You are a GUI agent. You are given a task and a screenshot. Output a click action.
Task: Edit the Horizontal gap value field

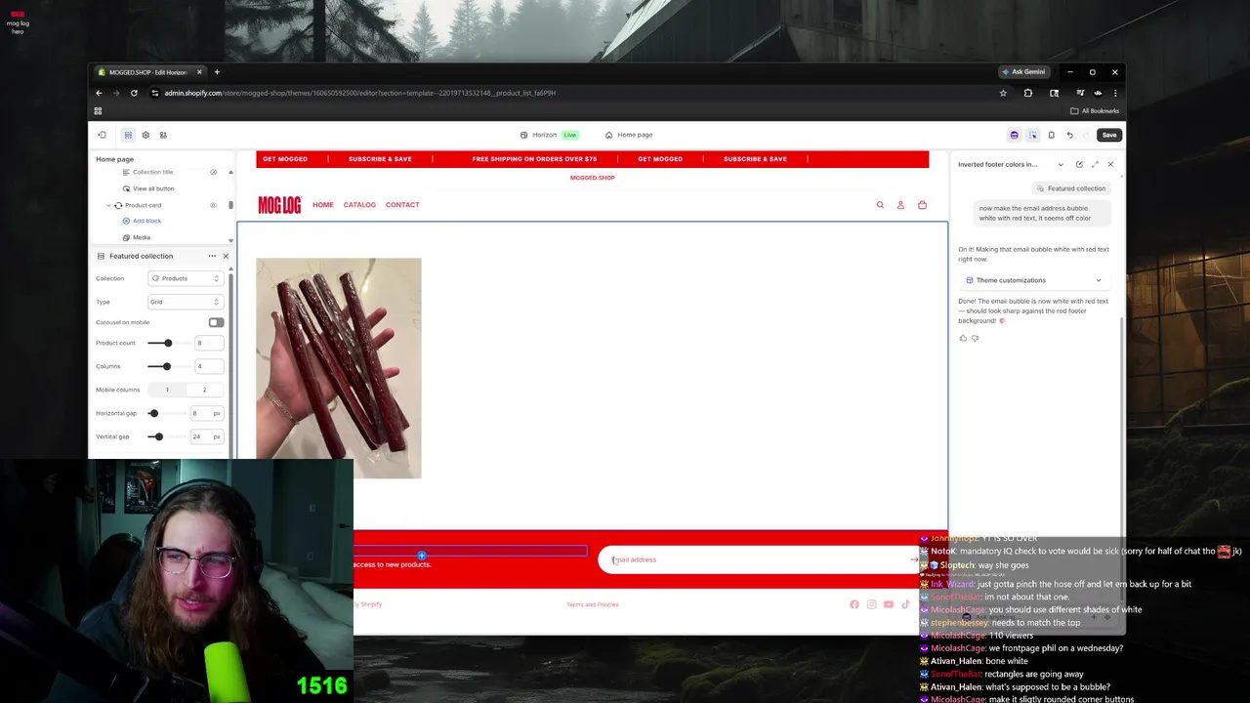206,413
